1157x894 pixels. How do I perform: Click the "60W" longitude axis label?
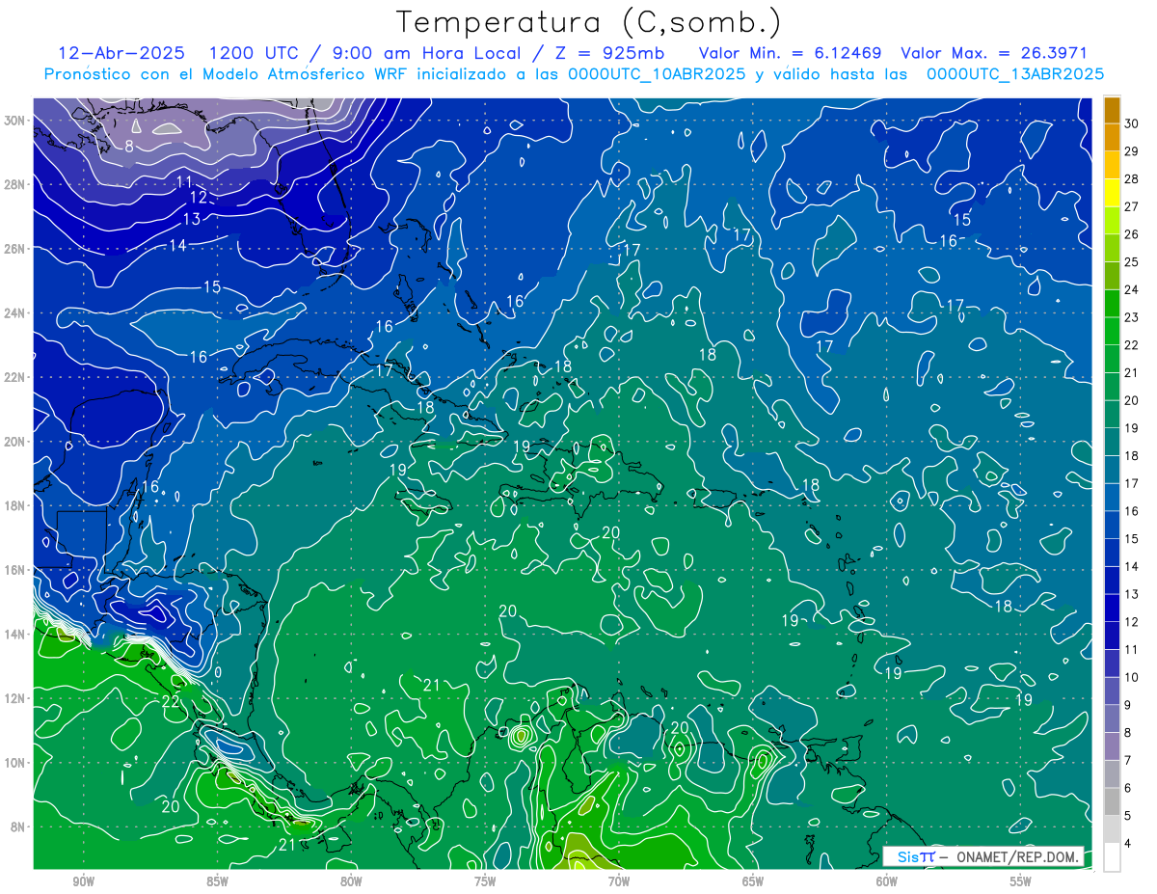pyautogui.click(x=887, y=881)
